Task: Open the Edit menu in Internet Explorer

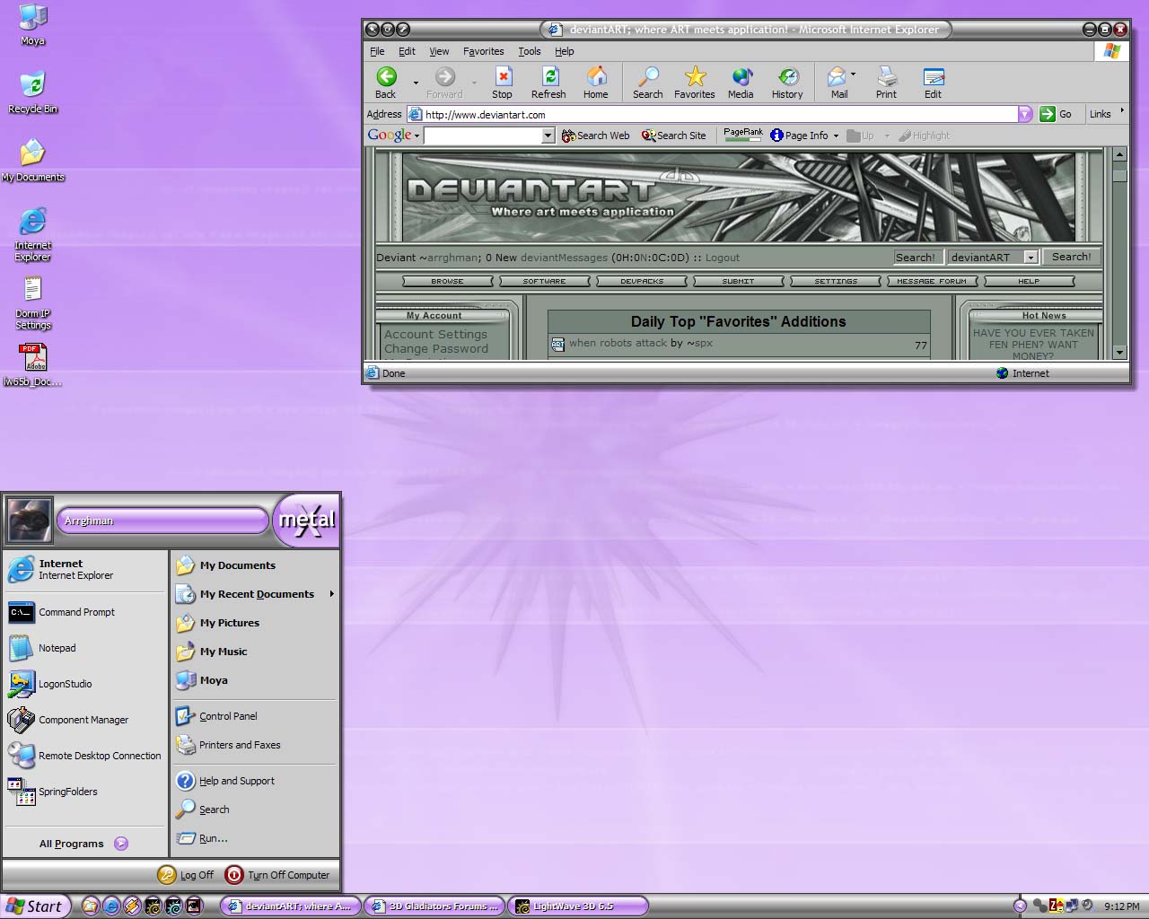Action: pos(407,51)
